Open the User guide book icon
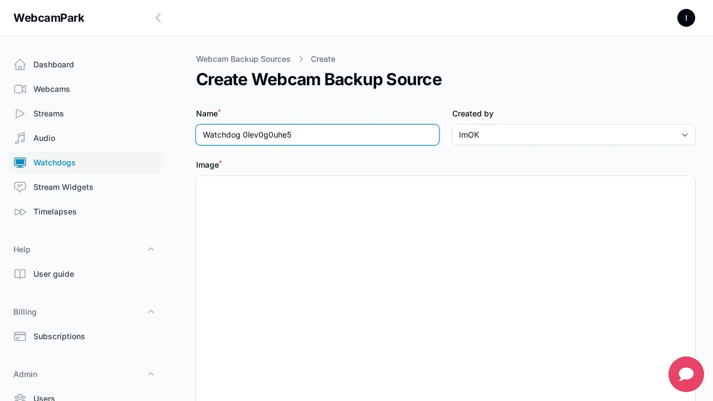This screenshot has height=401, width=713. click(20, 274)
